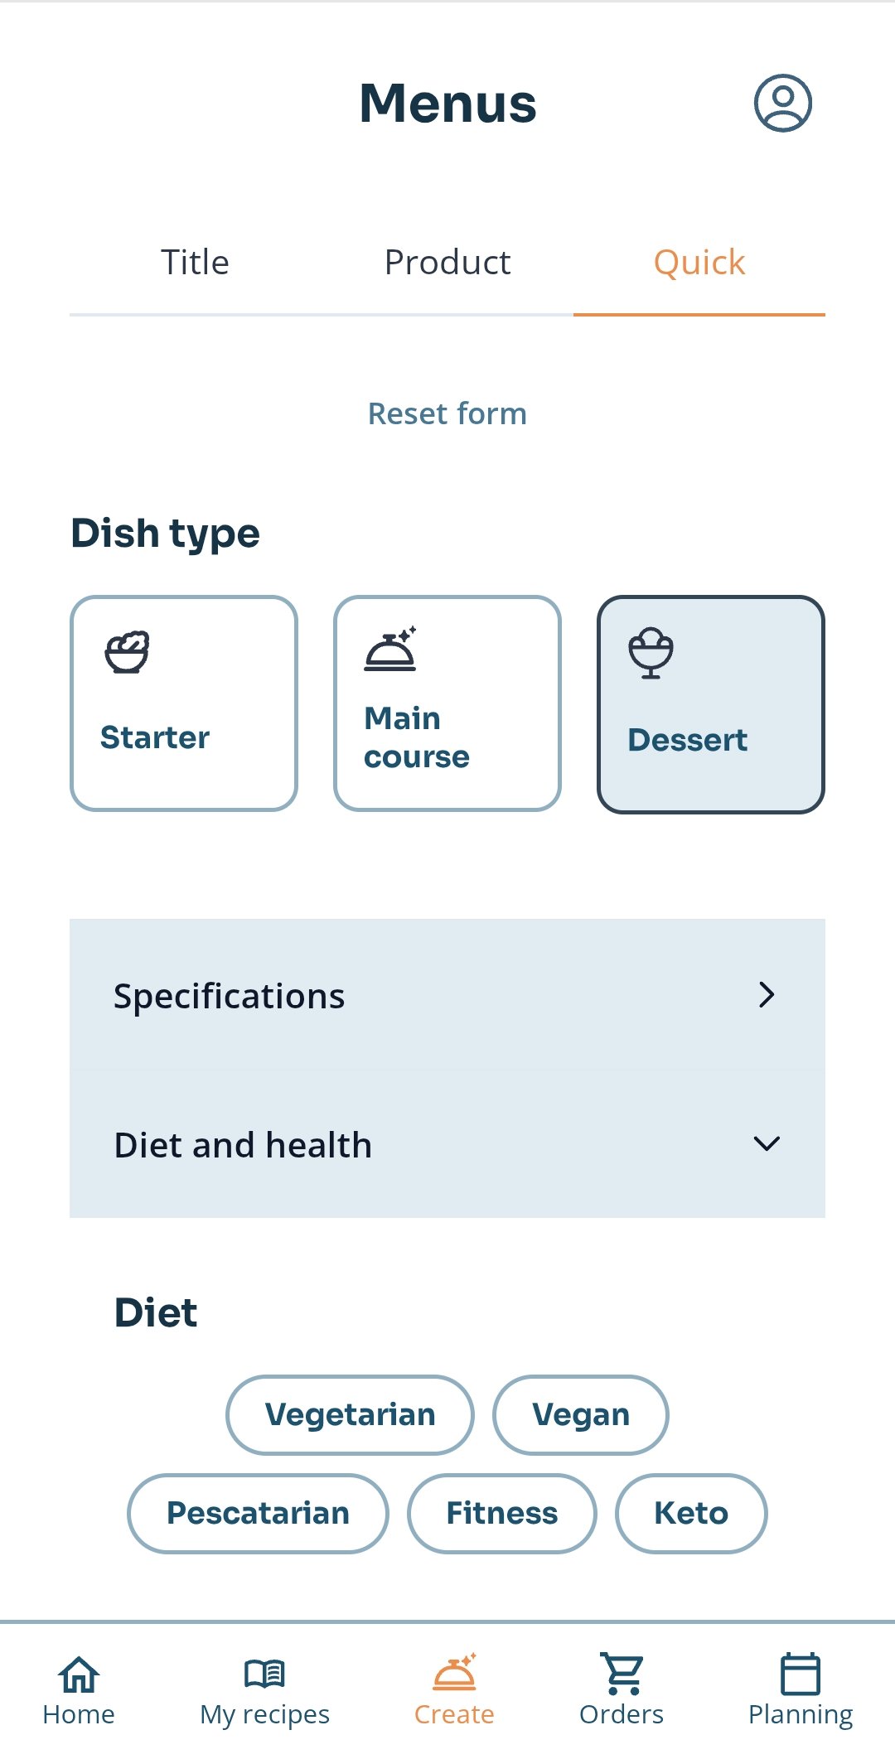Switch to the Title tab

coord(195,263)
